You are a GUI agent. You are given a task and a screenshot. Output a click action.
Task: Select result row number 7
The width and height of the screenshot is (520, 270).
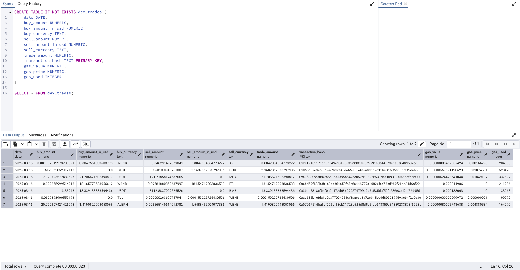[7, 205]
